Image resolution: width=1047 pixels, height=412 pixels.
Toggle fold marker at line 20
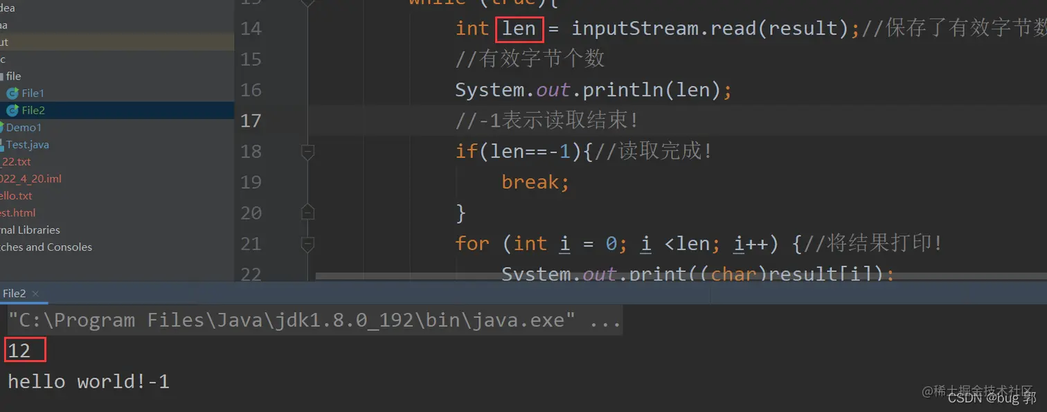pyautogui.click(x=308, y=212)
